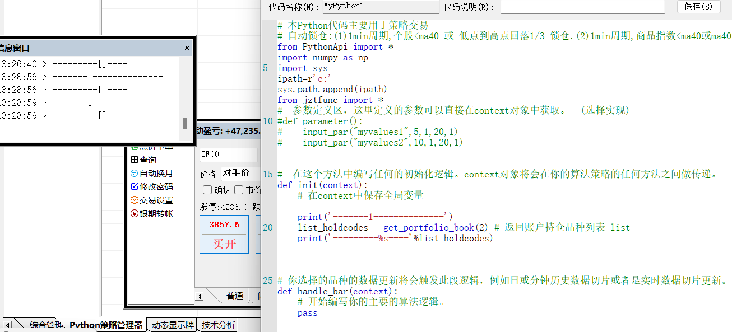The image size is (732, 332).
Task: Switch to the 技术分析 tab
Action: coord(219,325)
